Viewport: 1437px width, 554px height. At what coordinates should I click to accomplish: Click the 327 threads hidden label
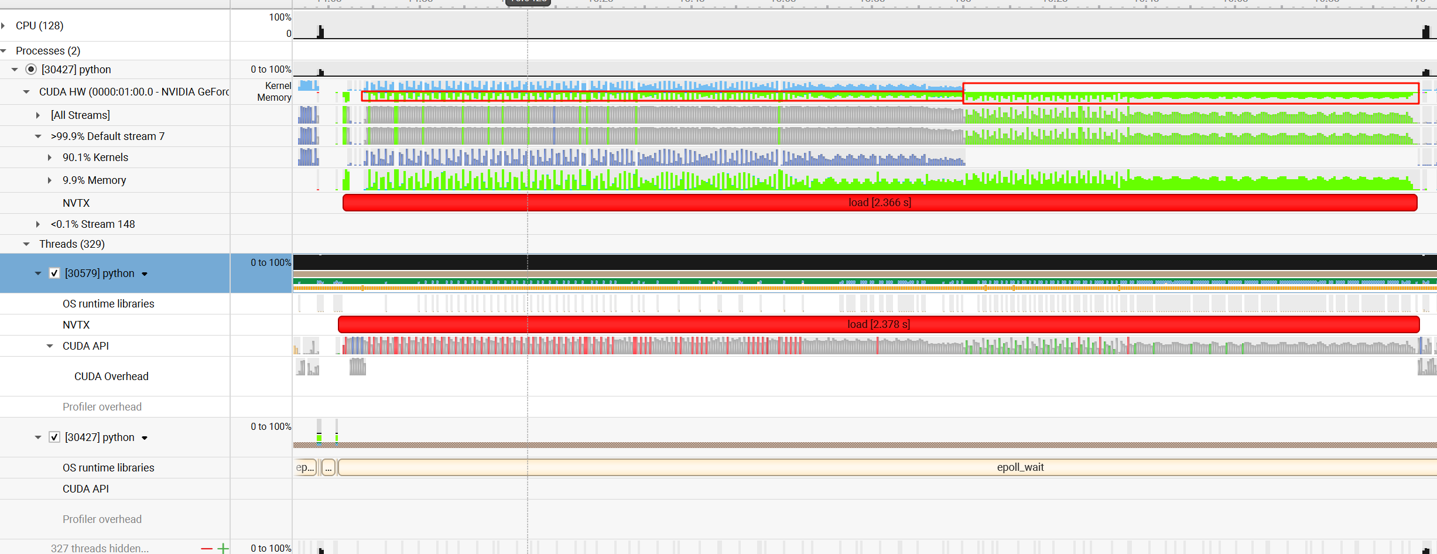coord(100,548)
